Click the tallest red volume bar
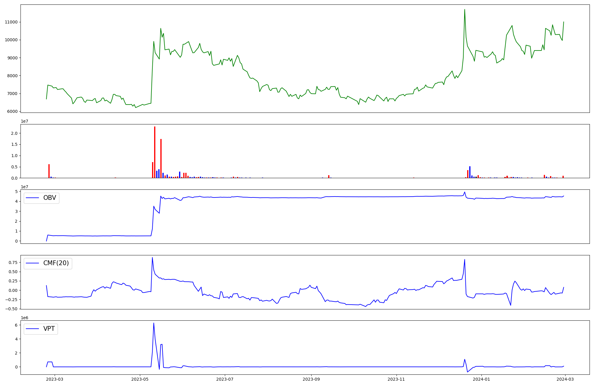Screen dimensions: 594x386 click(x=155, y=152)
